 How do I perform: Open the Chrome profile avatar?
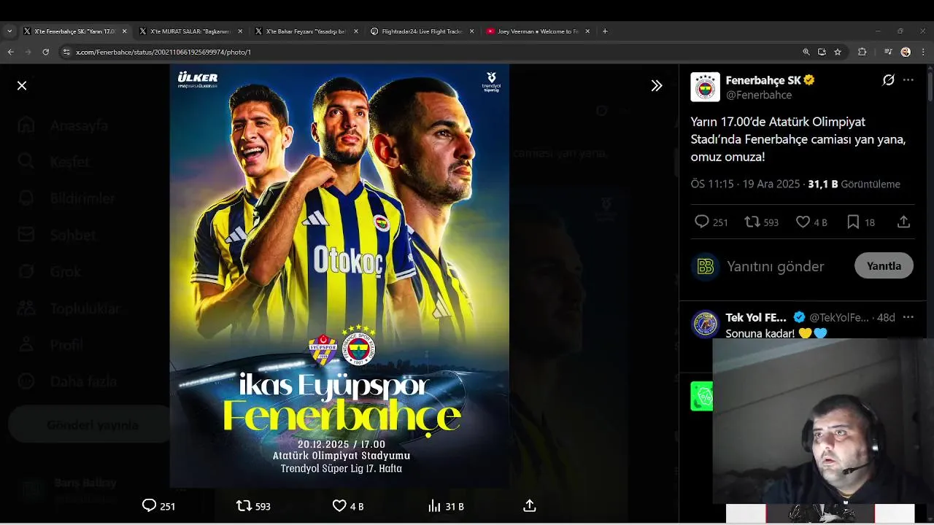pos(906,52)
